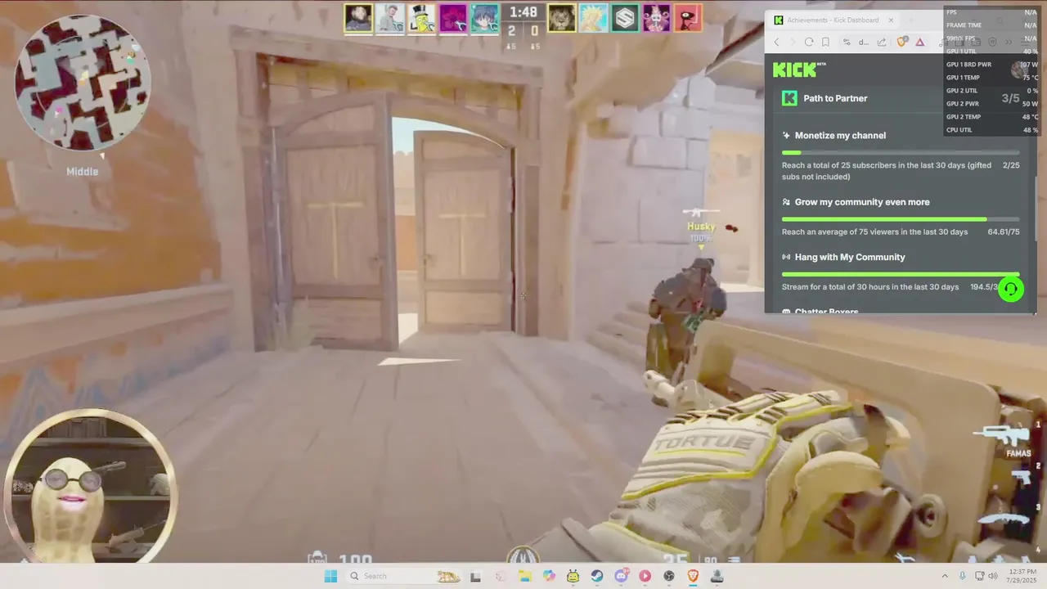Open site settings icon in address bar
1047x589 pixels.
[847, 42]
